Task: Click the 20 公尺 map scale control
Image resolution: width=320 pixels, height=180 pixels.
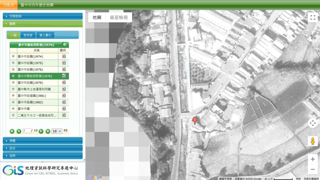Action: point(278,178)
